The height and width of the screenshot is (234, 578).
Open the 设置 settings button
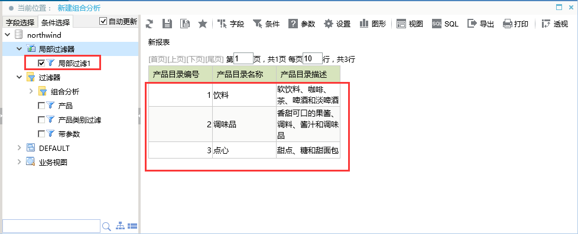point(337,24)
